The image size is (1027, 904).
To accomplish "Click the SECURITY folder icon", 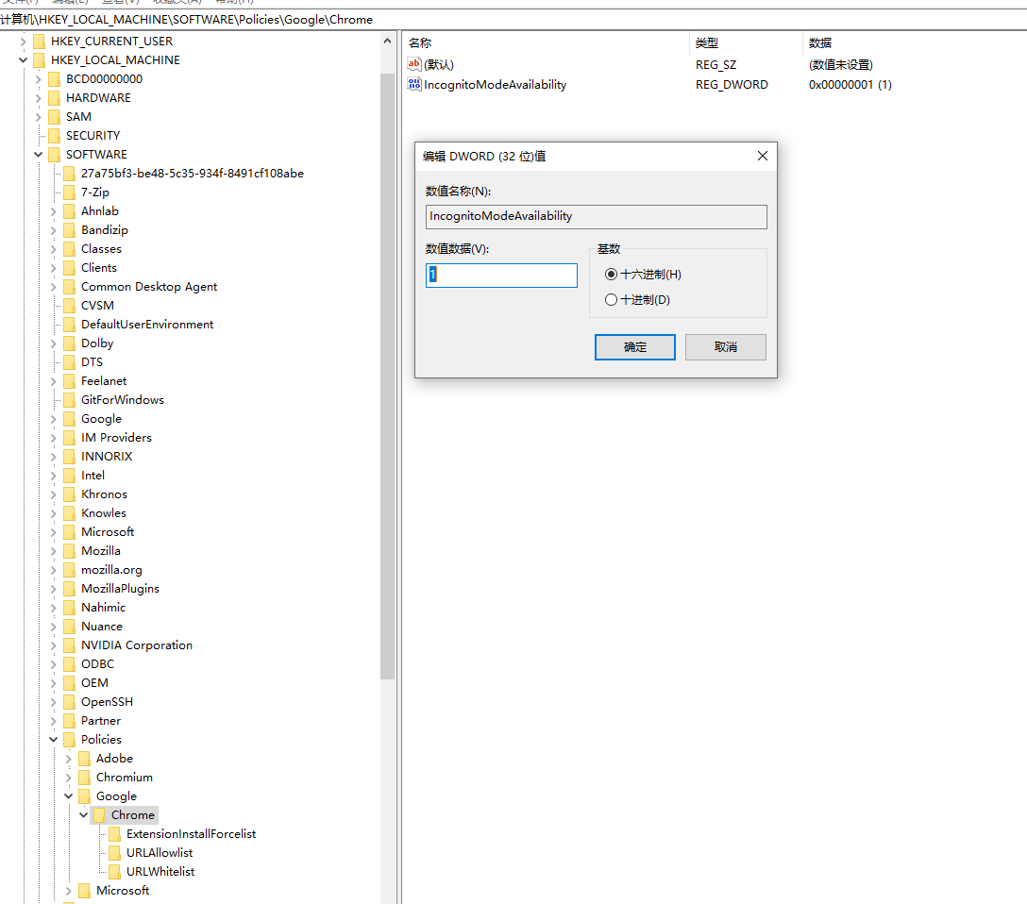I will pos(55,136).
